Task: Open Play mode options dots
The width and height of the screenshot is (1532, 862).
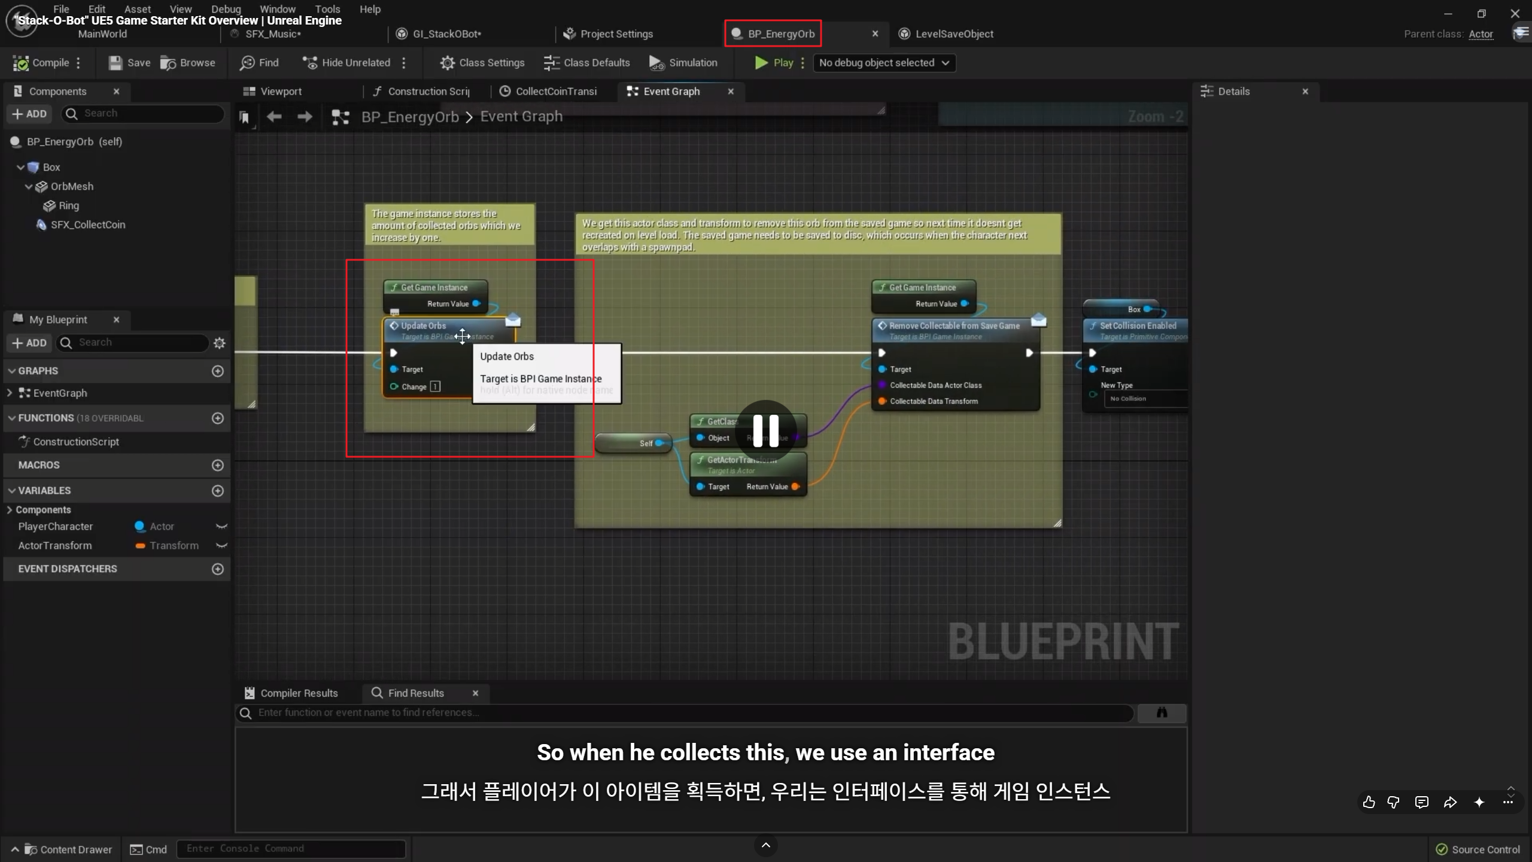Action: point(803,63)
